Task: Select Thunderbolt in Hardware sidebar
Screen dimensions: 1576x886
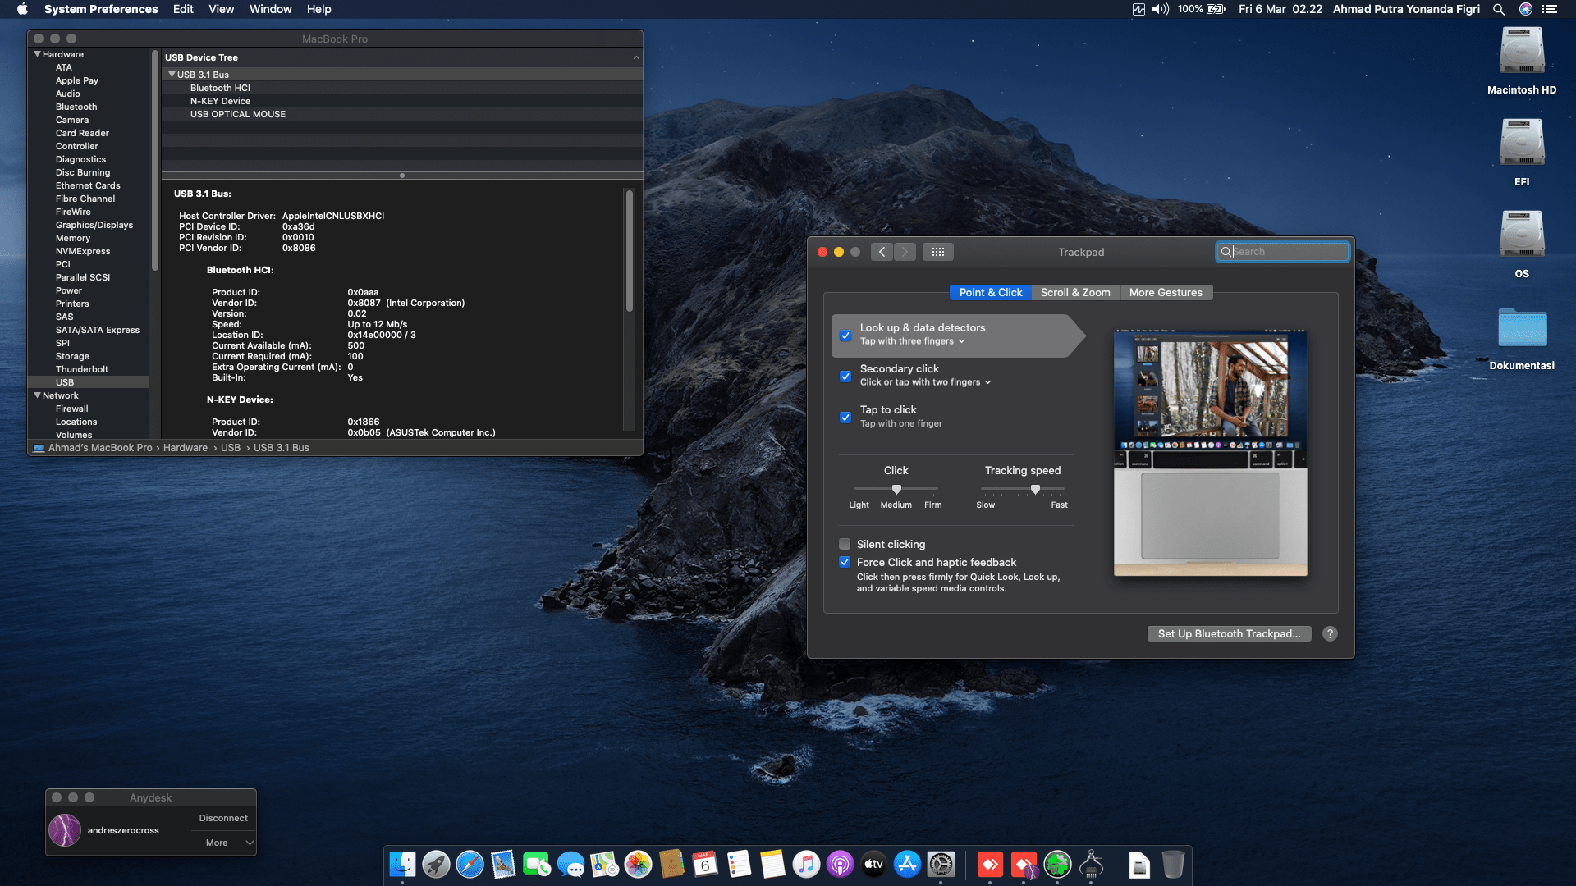Action: tap(81, 369)
